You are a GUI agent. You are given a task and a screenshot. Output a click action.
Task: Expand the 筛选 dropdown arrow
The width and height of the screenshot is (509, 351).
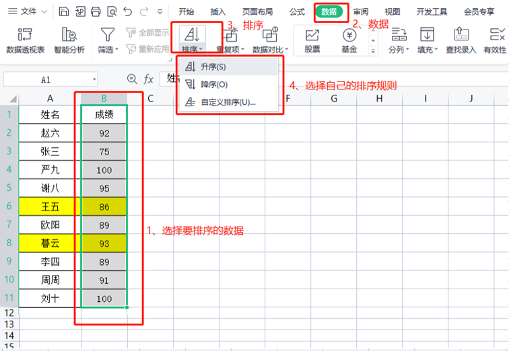(116, 50)
